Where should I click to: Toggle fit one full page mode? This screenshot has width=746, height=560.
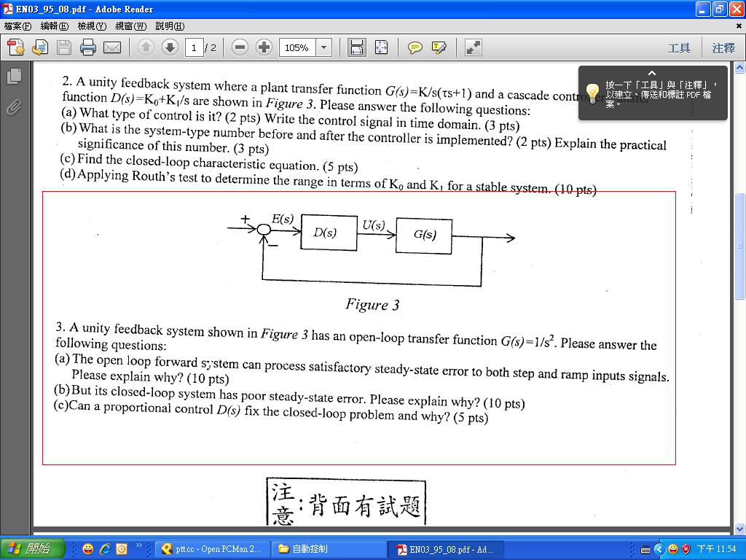[381, 47]
